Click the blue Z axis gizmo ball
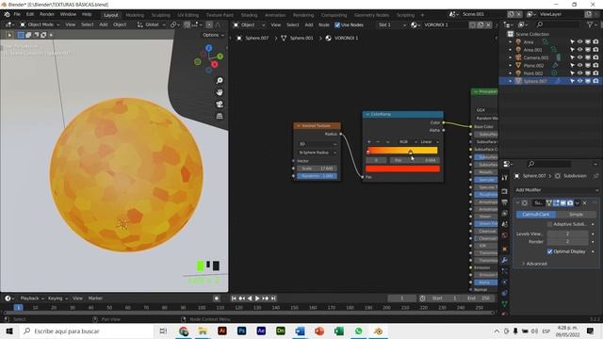603x339 pixels. point(209,48)
